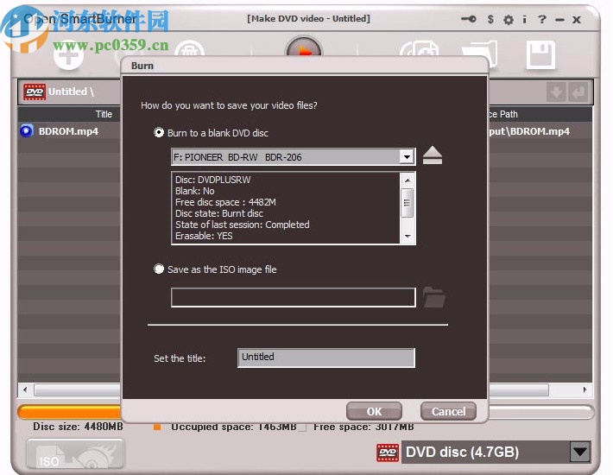Screen dimensions: 613x475
Task: Click the Set the title input field
Action: pyautogui.click(x=326, y=358)
